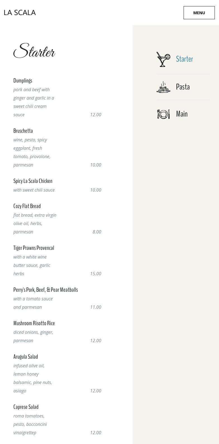Click the LA SCALA logo text
Screen dimensions: 219x444
pyautogui.click(x=20, y=13)
